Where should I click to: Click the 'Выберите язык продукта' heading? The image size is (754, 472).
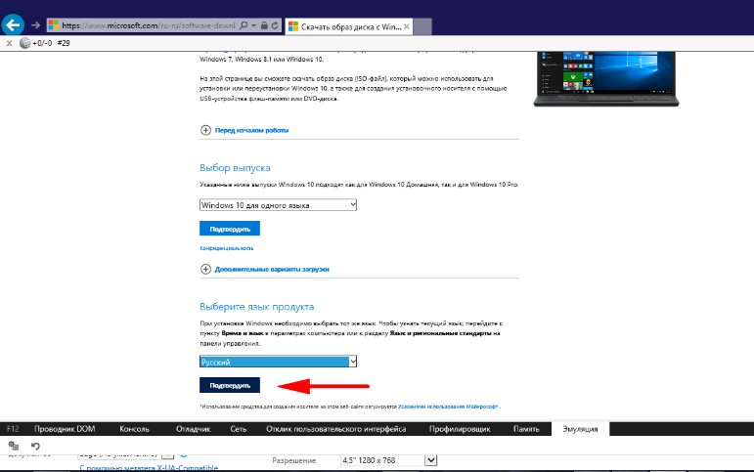257,307
